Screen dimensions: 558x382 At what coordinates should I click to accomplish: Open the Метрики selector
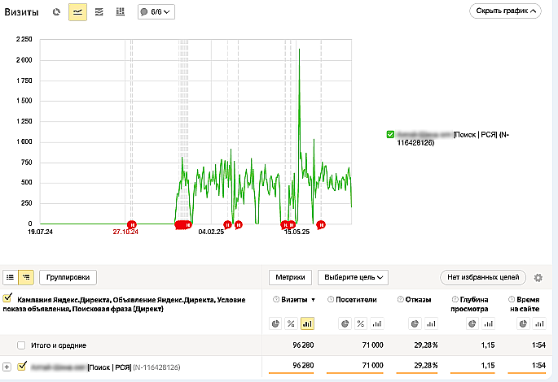[290, 277]
